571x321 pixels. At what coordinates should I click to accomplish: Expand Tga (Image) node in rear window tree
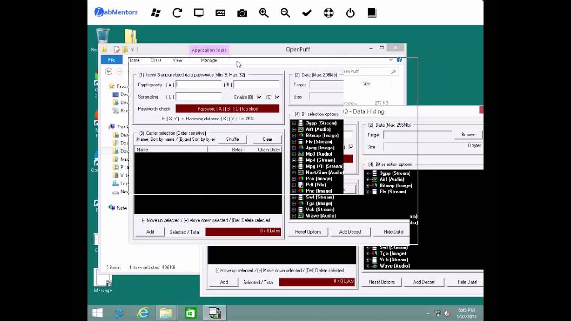(x=368, y=253)
